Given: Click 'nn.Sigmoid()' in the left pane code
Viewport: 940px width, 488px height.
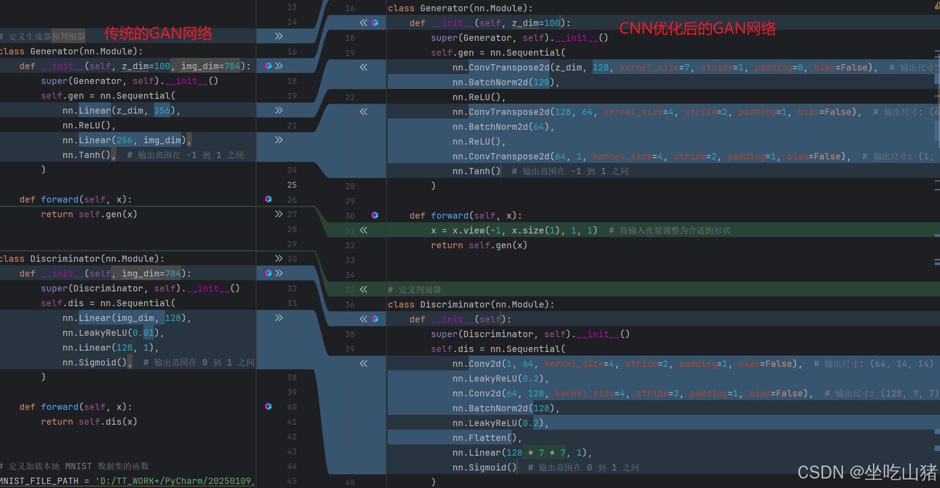Looking at the screenshot, I should [95, 362].
